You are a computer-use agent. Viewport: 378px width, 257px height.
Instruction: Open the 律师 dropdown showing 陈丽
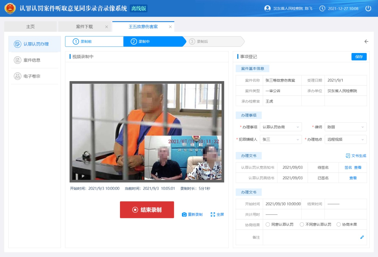[345, 127]
